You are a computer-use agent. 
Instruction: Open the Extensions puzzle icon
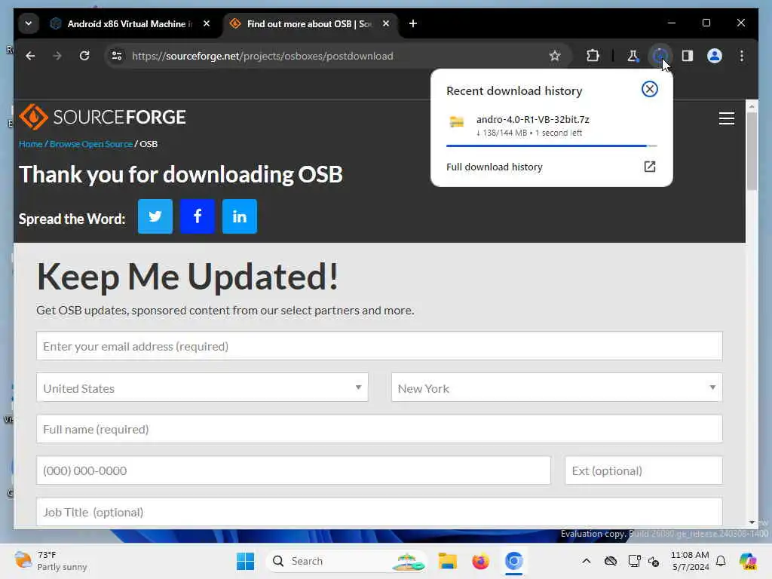593,56
